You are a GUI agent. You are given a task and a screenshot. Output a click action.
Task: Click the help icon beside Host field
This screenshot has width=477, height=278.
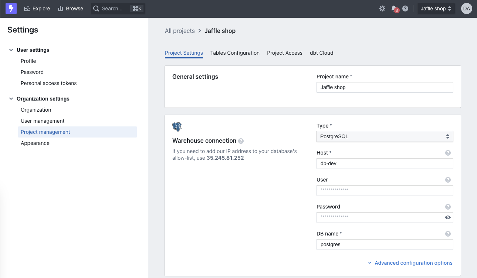(448, 153)
